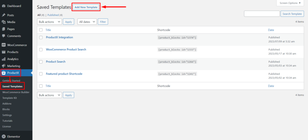Go to Addons submenu item
The width and height of the screenshot is (308, 140).
(x=7, y=104)
